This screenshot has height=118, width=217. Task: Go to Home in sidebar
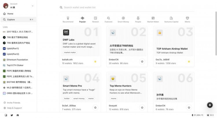(x=18, y=14)
